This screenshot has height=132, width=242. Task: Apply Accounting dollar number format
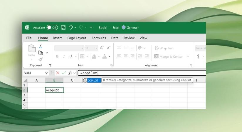198,56
